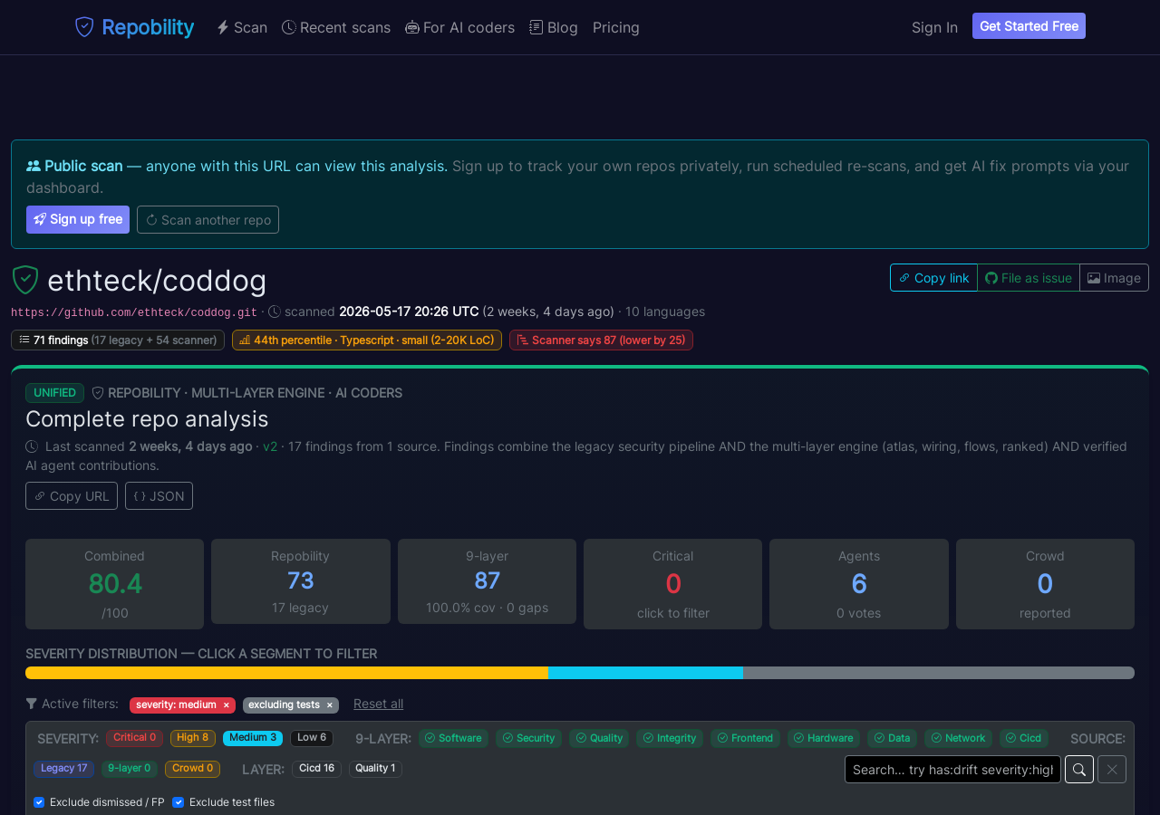Image resolution: width=1160 pixels, height=815 pixels.
Task: Click the Agents 6 card
Action: click(x=859, y=584)
